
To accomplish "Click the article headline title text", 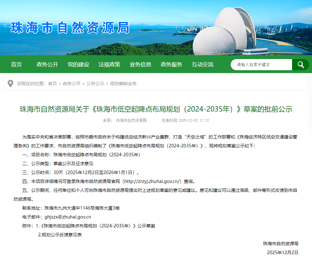I will pyautogui.click(x=156, y=109).
